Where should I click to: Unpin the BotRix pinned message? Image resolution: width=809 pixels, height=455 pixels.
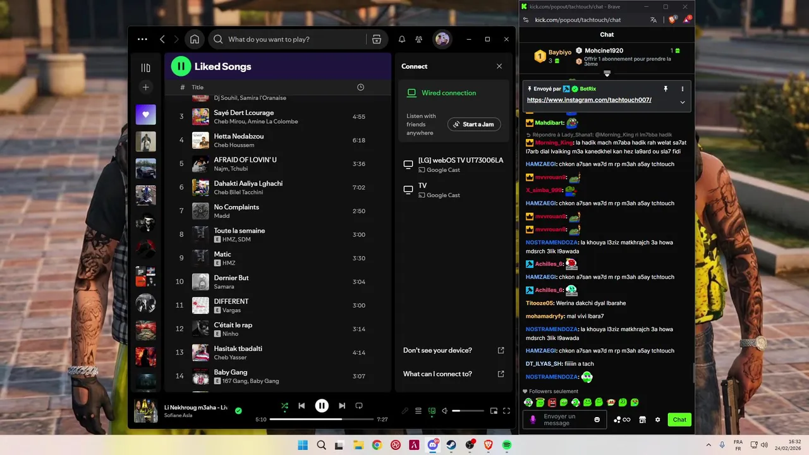click(666, 89)
